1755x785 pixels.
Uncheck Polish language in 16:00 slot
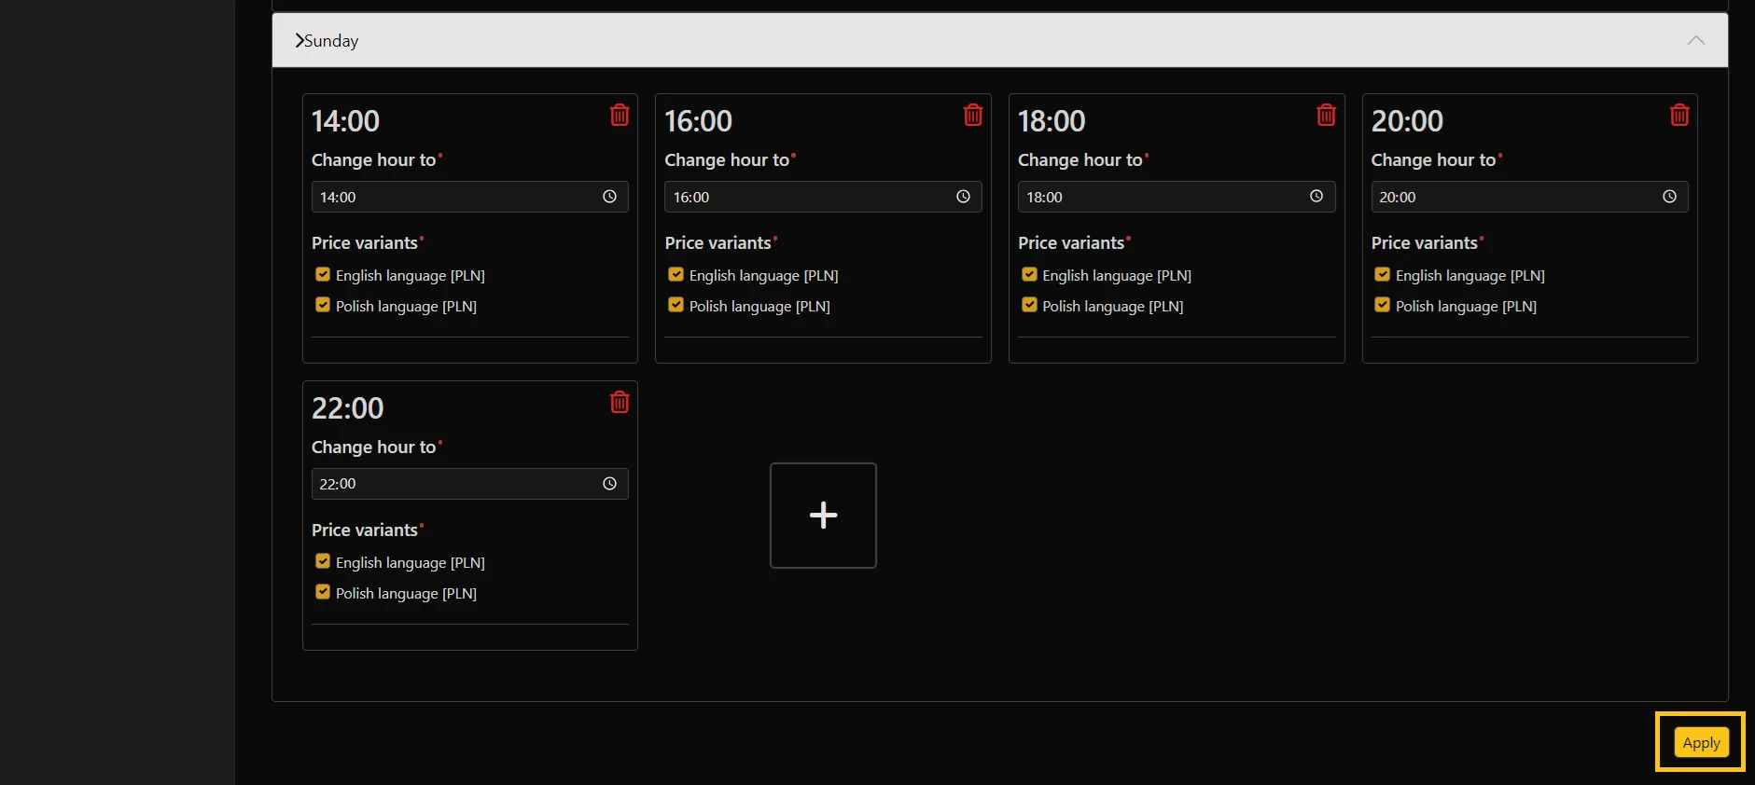point(676,305)
